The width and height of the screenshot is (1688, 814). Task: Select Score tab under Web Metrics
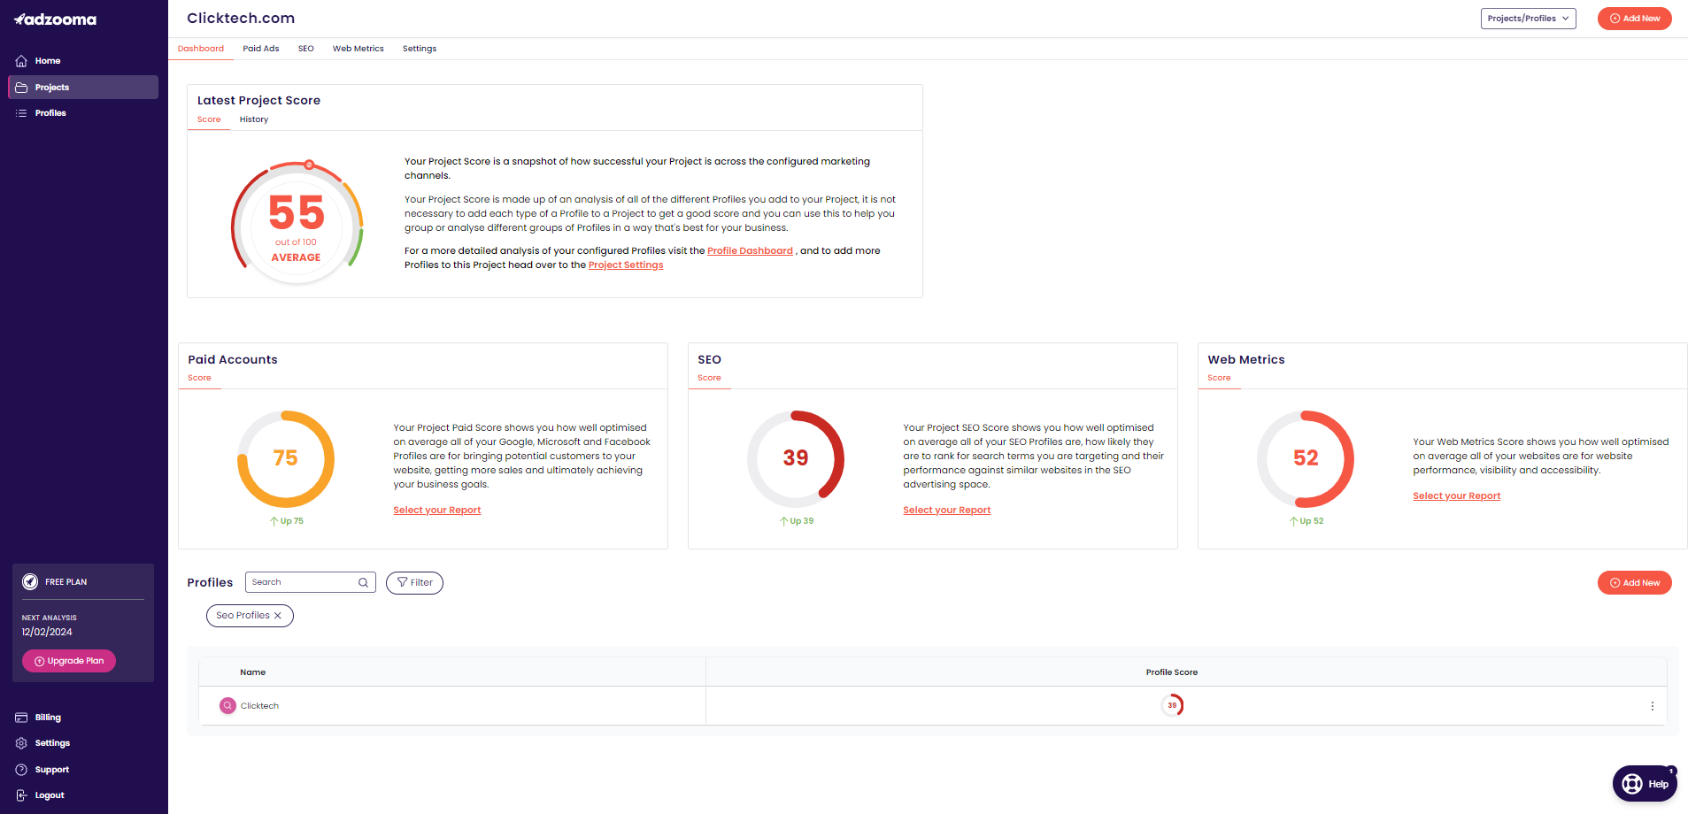pyautogui.click(x=1219, y=378)
